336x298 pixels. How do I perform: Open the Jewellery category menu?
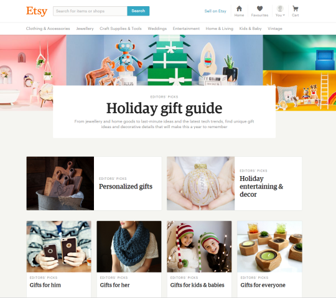(x=85, y=29)
